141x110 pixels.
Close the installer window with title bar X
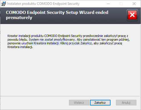coord(134,4)
